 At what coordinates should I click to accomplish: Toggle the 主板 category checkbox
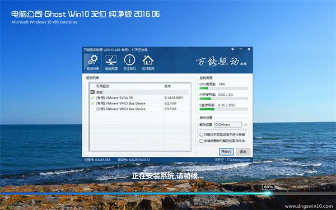click(x=92, y=92)
